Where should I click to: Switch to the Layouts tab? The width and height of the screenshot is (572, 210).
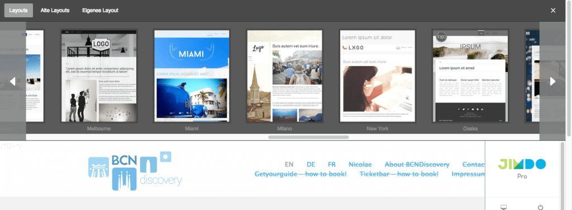point(18,11)
